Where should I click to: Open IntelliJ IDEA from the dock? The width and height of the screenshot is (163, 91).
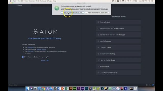90,88
